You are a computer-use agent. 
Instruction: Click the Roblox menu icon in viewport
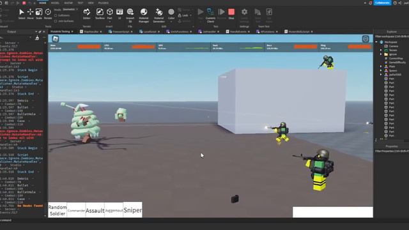click(x=56, y=39)
